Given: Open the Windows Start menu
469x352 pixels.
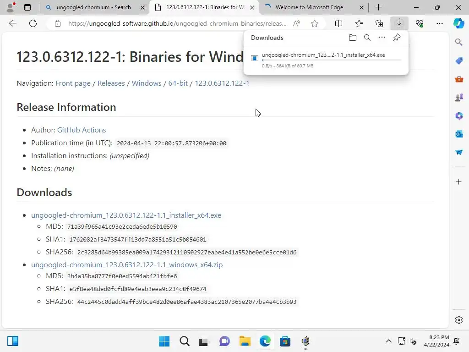Looking at the screenshot, I should [x=164, y=341].
